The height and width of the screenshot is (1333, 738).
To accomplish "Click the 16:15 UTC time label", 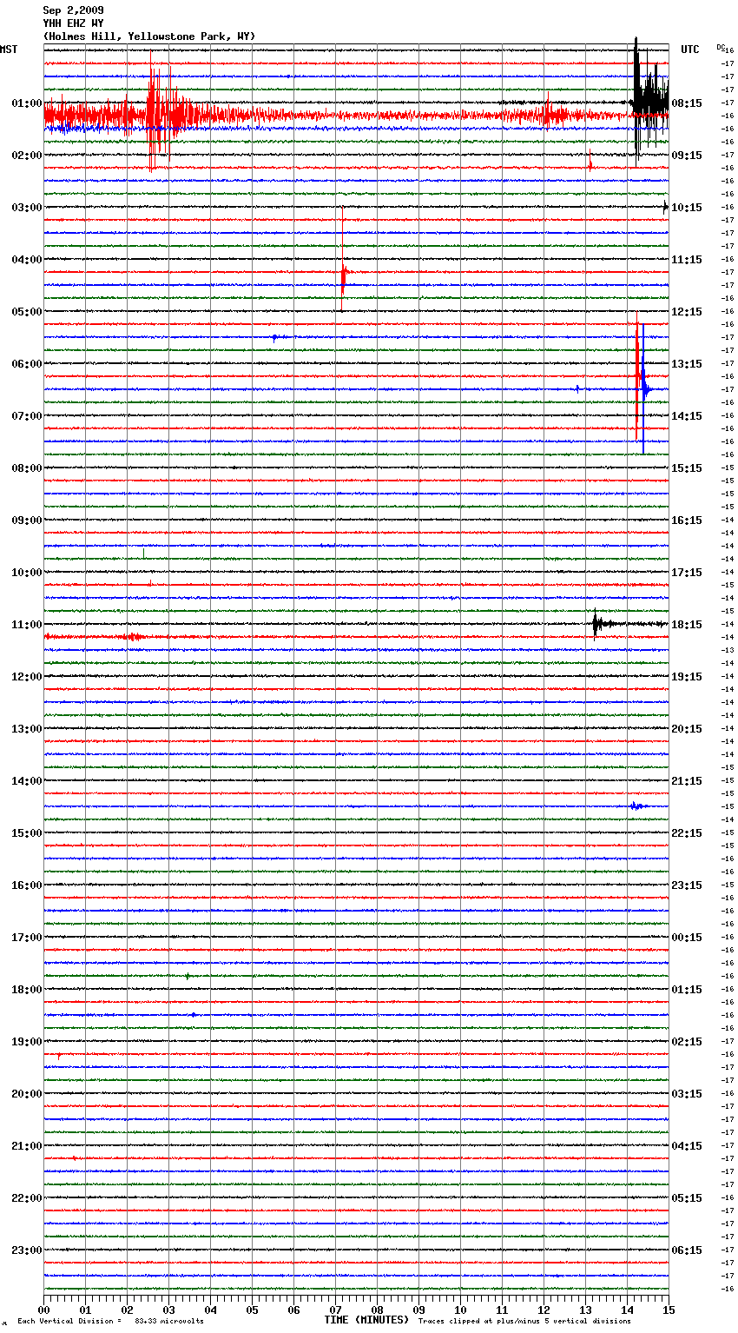I will [687, 521].
